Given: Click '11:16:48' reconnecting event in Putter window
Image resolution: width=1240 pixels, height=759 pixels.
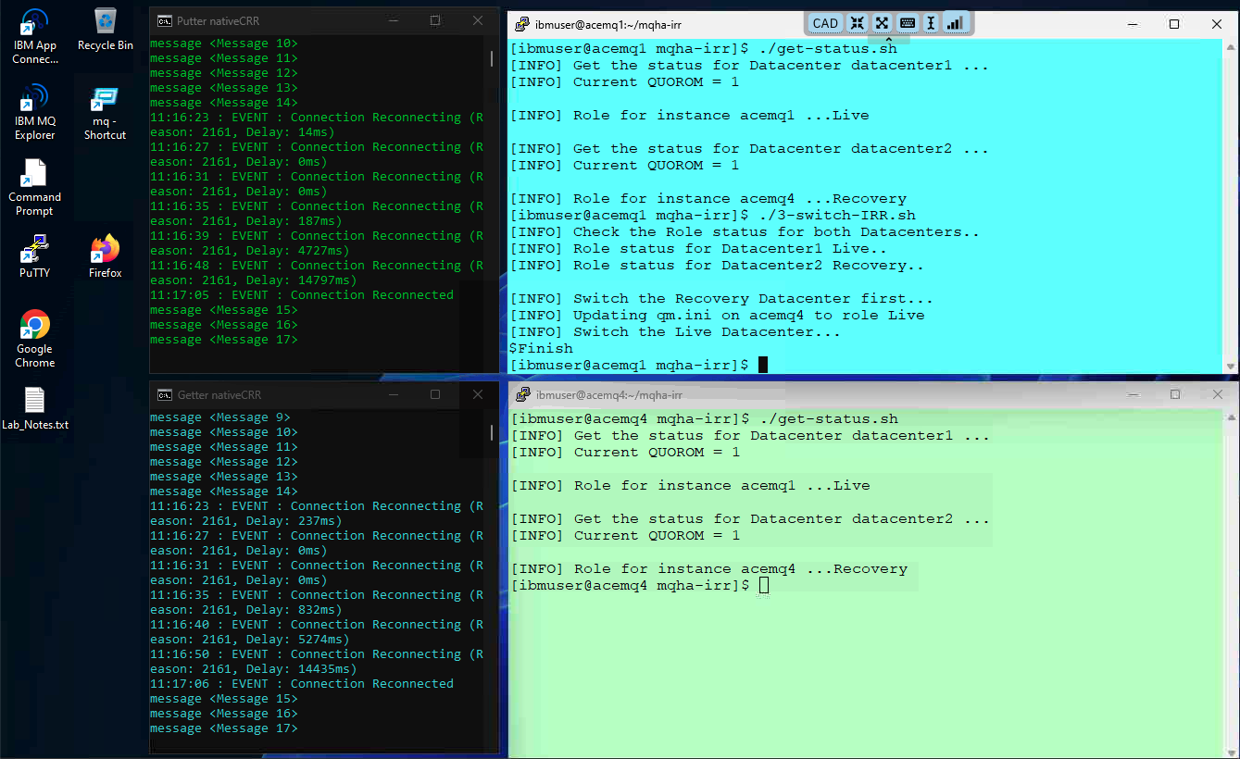Looking at the screenshot, I should coord(317,273).
